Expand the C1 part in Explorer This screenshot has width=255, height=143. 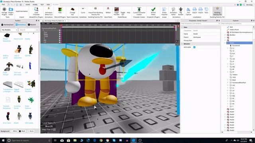click(x=228, y=48)
